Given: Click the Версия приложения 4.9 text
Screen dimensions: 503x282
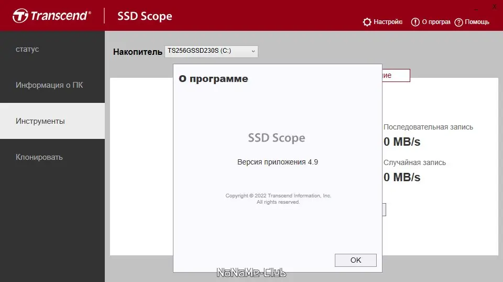Looking at the screenshot, I should pyautogui.click(x=278, y=162).
